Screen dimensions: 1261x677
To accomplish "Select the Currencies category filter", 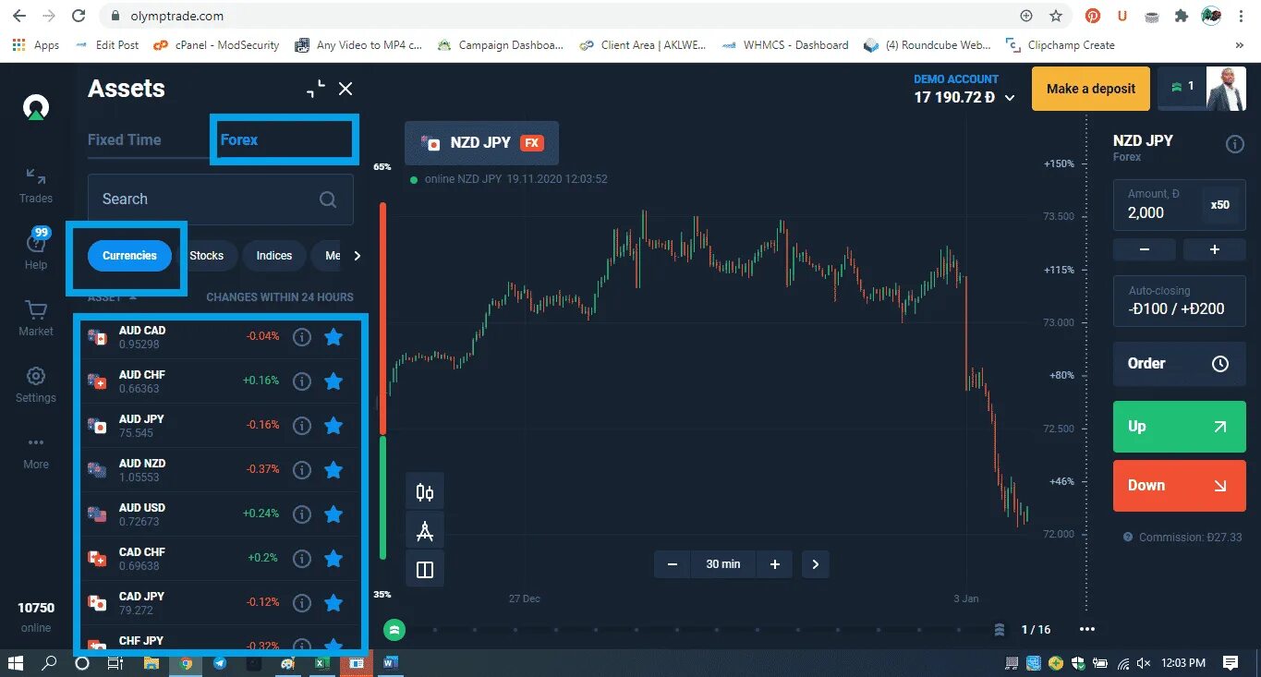I will (x=129, y=256).
